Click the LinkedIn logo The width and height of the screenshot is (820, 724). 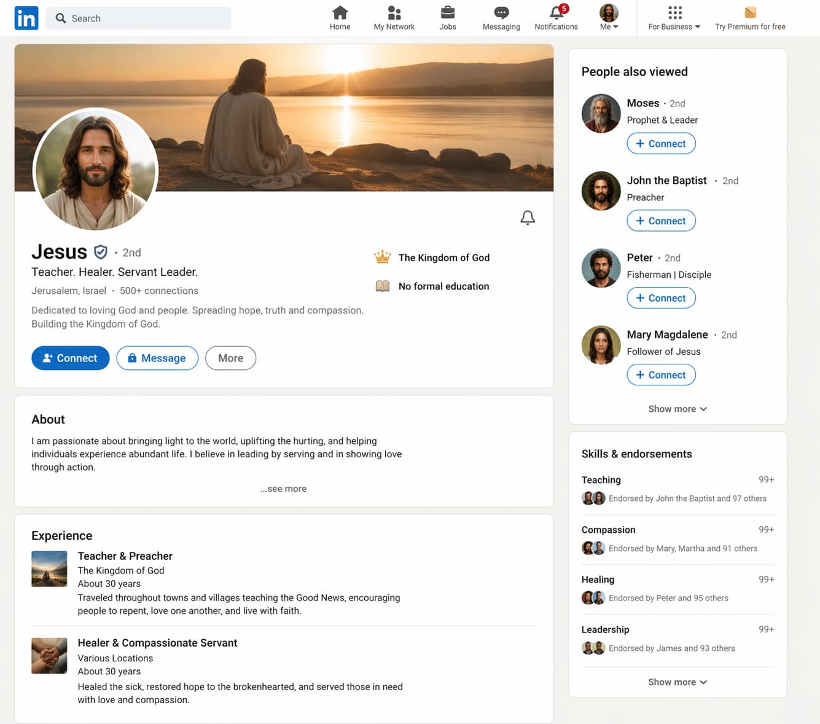click(26, 18)
